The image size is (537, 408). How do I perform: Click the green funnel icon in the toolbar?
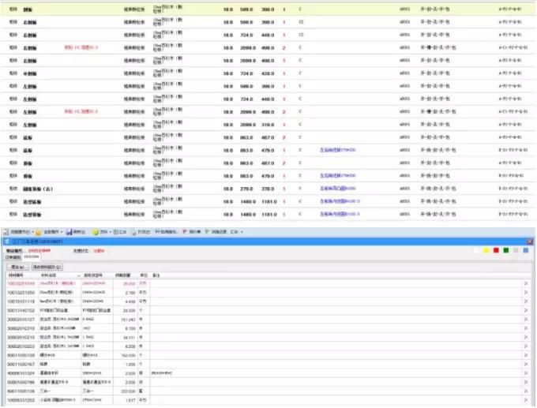pos(207,232)
